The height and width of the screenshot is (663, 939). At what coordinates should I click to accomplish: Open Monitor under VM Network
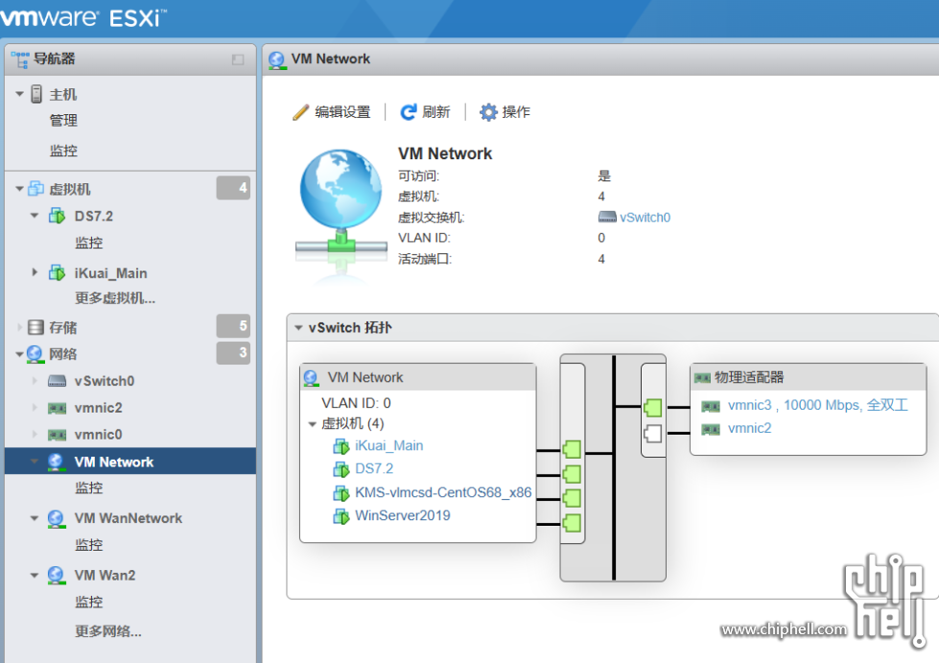coord(88,488)
